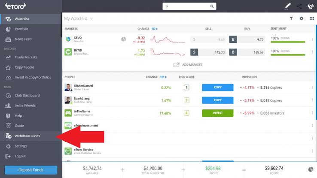Copy OlivierDanvel trader

tap(217, 87)
